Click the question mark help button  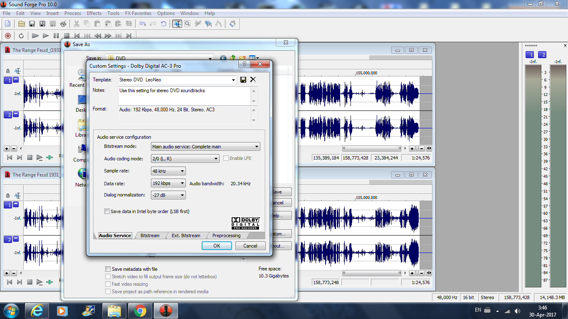tap(244, 64)
